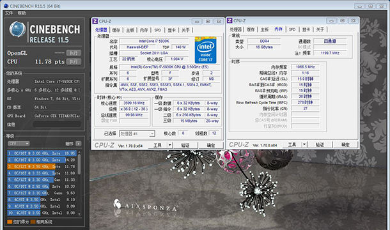Click the 细节 arrow button in rankings
Viewport: 390px width, 230px height.
[x=79, y=144]
